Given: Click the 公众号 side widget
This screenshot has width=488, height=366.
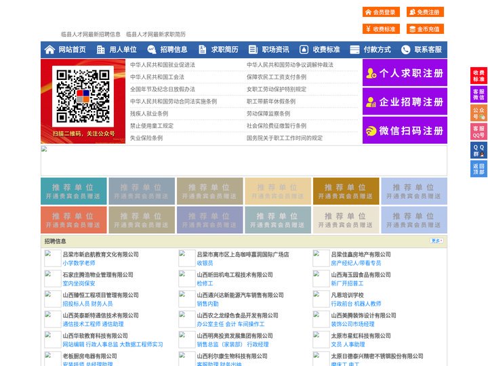Looking at the screenshot, I should pos(479,113).
